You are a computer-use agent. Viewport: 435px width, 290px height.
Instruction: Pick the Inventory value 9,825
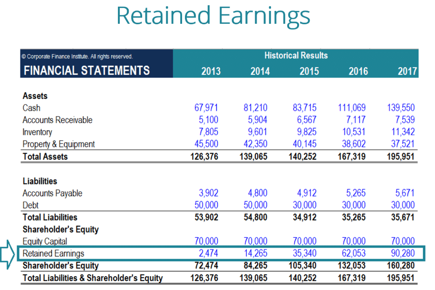click(307, 132)
